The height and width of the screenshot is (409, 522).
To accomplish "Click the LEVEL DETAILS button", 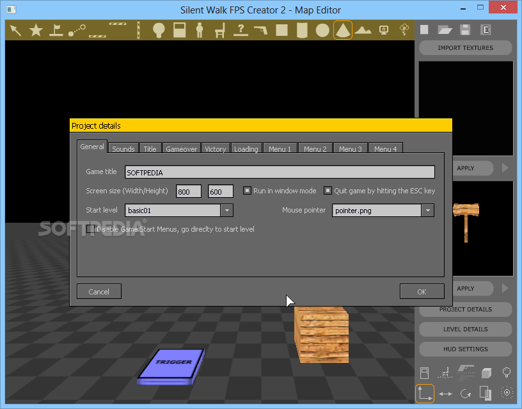I will coord(466,329).
